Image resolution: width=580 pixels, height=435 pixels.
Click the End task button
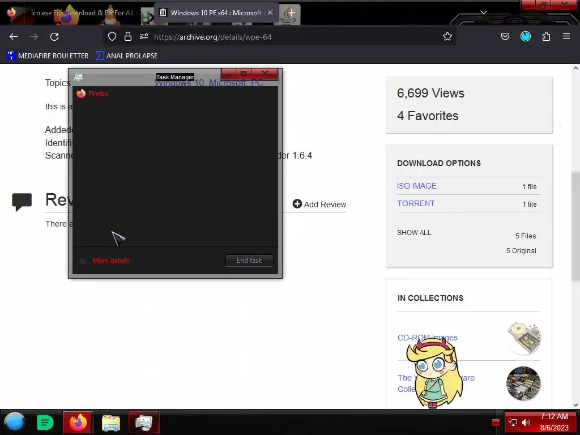coord(249,261)
